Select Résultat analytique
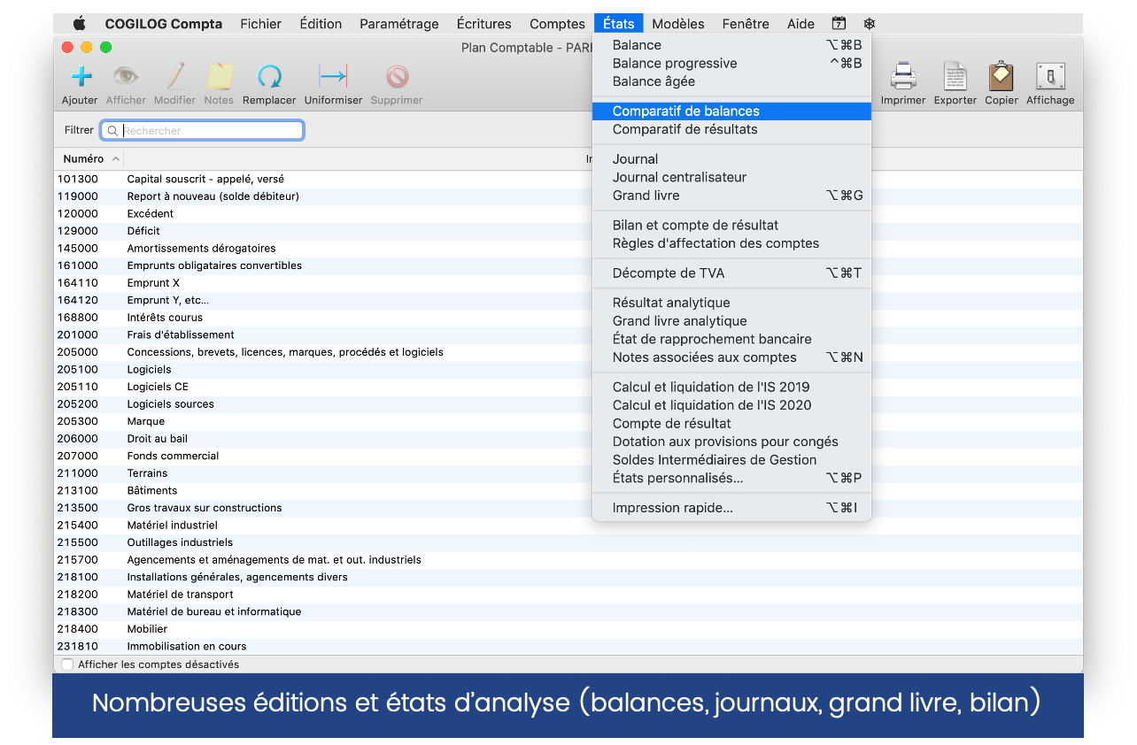The image size is (1137, 745). click(731, 303)
